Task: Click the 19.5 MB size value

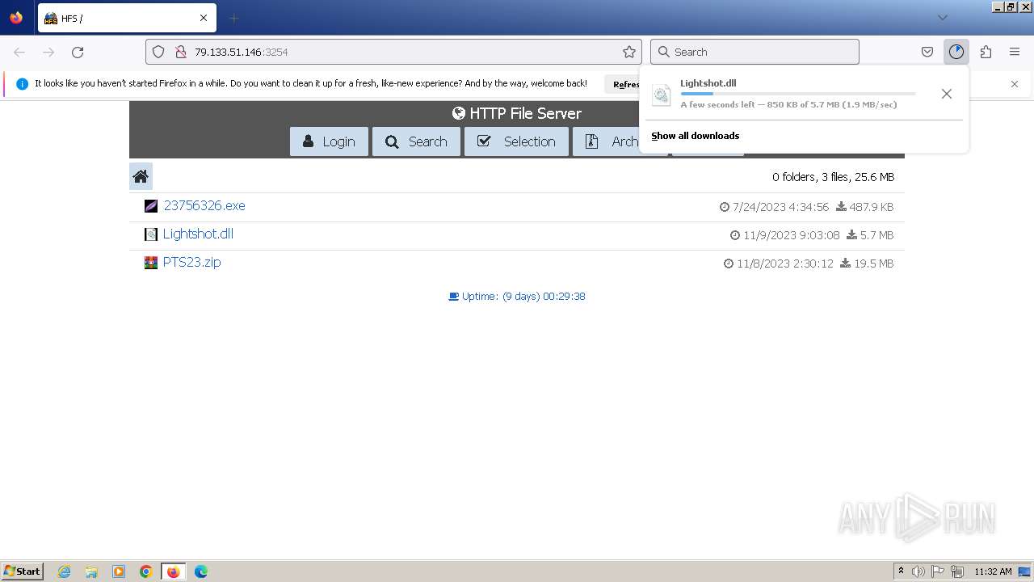Action: pyautogui.click(x=874, y=264)
